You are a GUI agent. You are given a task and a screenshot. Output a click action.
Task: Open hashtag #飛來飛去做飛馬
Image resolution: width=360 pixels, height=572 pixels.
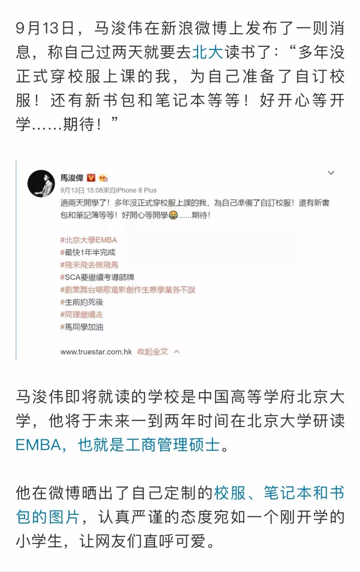point(89,265)
